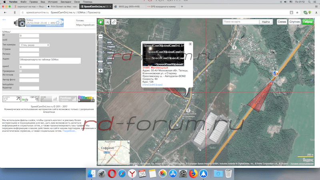Click the Найти search button
This screenshot has width=320, height=180.
point(266,22)
